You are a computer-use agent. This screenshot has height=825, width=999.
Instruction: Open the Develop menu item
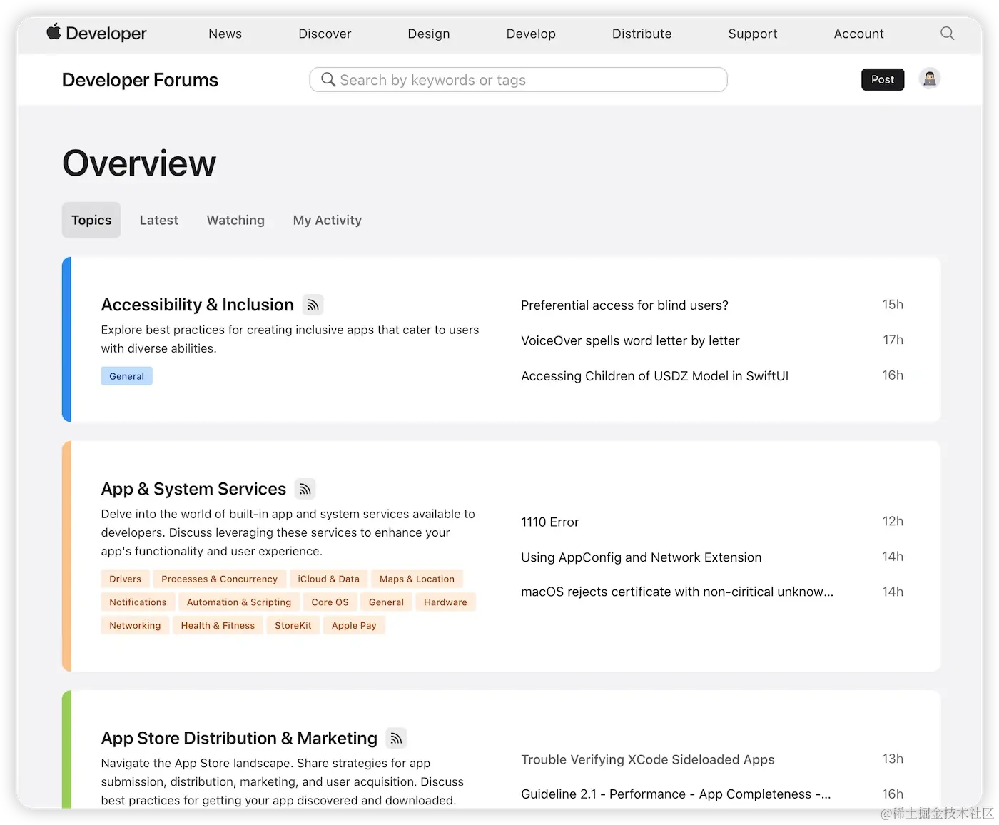(531, 34)
